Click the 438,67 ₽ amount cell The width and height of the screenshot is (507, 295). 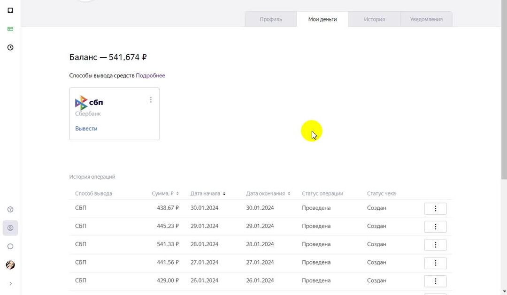168,208
